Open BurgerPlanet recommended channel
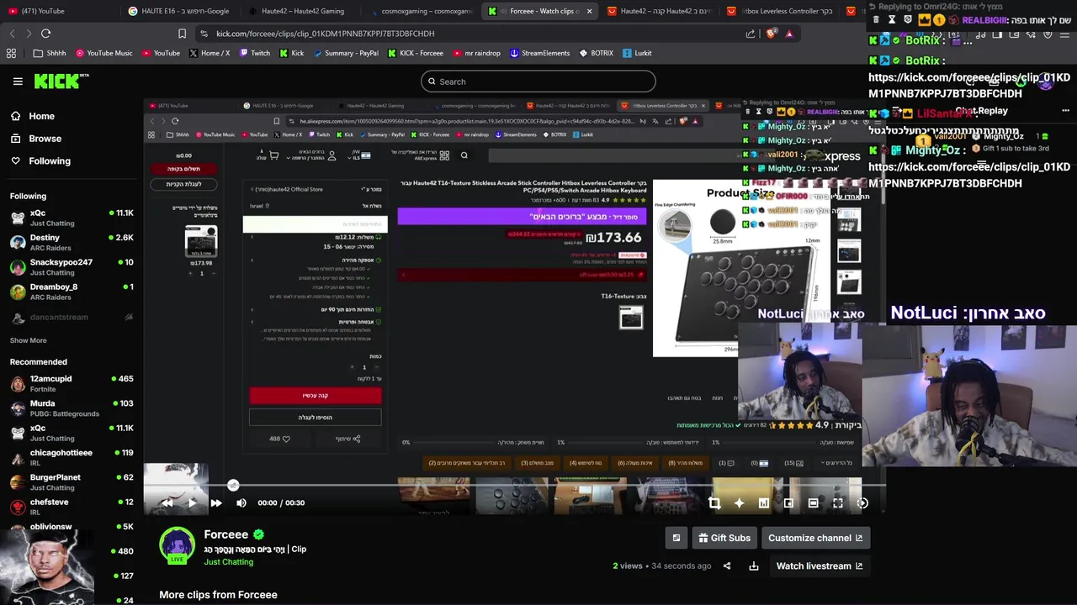The height and width of the screenshot is (605, 1077). point(72,481)
